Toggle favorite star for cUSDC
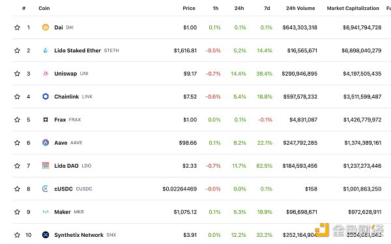Image resolution: width=391 pixels, height=244 pixels. coord(17,189)
